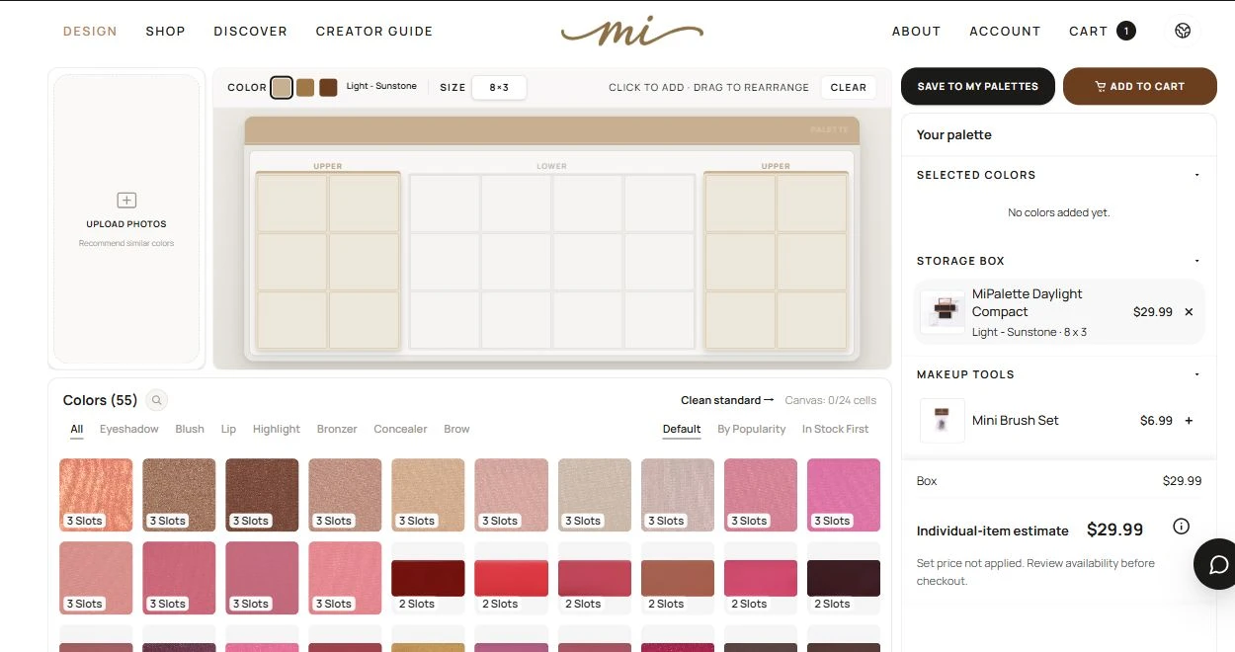The width and height of the screenshot is (1235, 652).
Task: Click the Add to Cart button
Action: pos(1139,87)
